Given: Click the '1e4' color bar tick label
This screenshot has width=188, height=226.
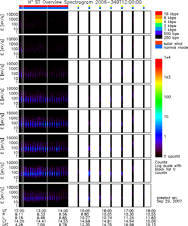Looking at the screenshot, I should [x=167, y=57].
